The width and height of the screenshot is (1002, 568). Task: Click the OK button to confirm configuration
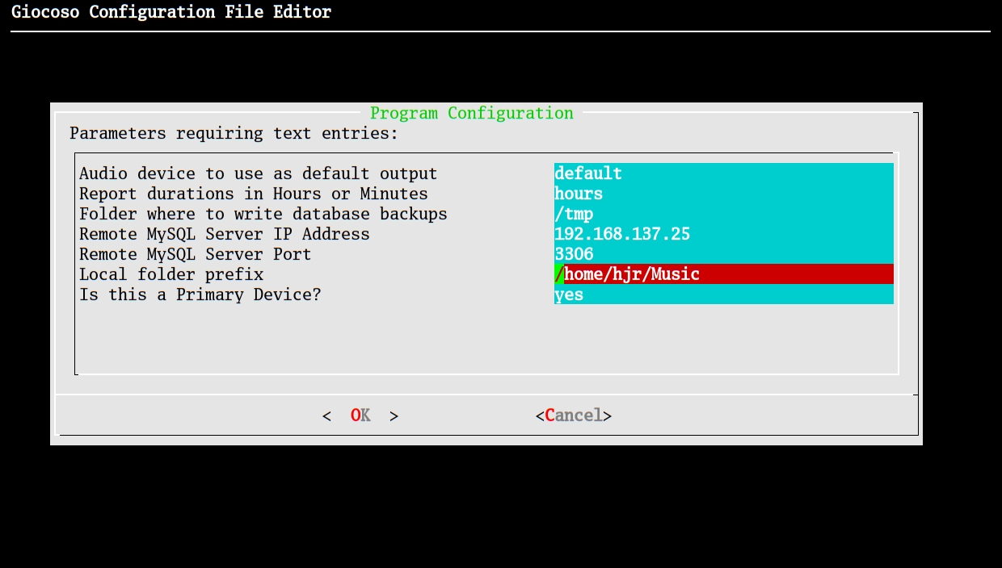pos(360,415)
